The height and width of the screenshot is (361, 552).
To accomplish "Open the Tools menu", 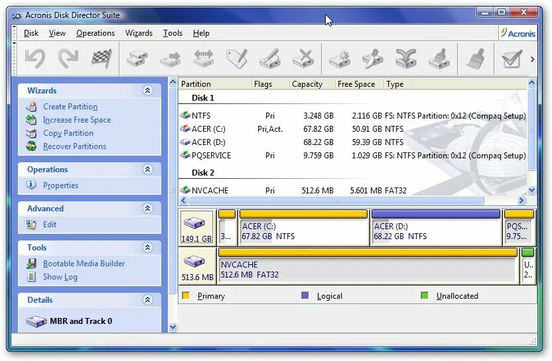I will [x=173, y=33].
